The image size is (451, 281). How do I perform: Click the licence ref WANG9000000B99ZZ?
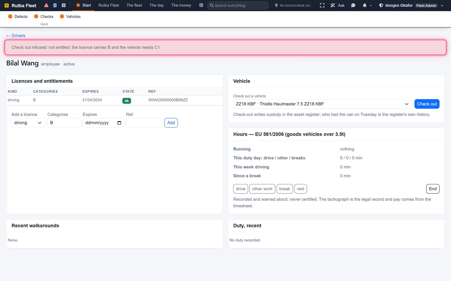click(x=168, y=100)
